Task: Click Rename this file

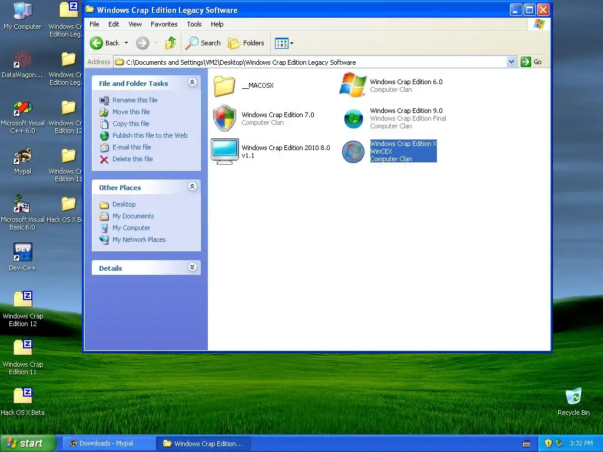Action: coord(135,100)
